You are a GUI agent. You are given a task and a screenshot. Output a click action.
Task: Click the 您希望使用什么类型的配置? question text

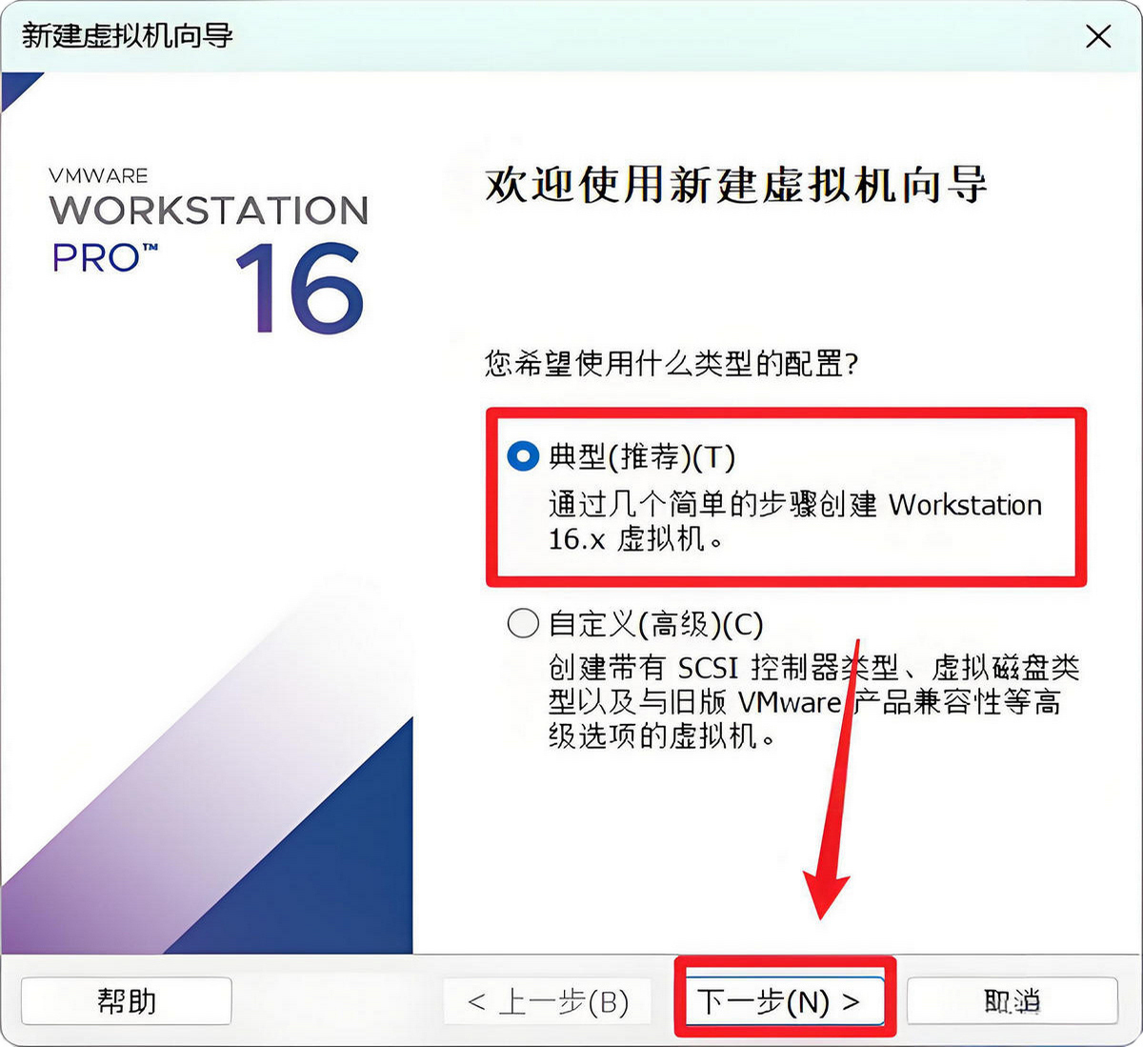point(672,364)
